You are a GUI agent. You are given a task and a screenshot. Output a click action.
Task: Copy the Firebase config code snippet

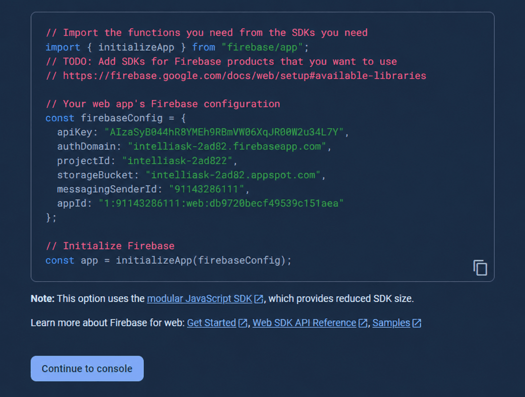click(480, 268)
